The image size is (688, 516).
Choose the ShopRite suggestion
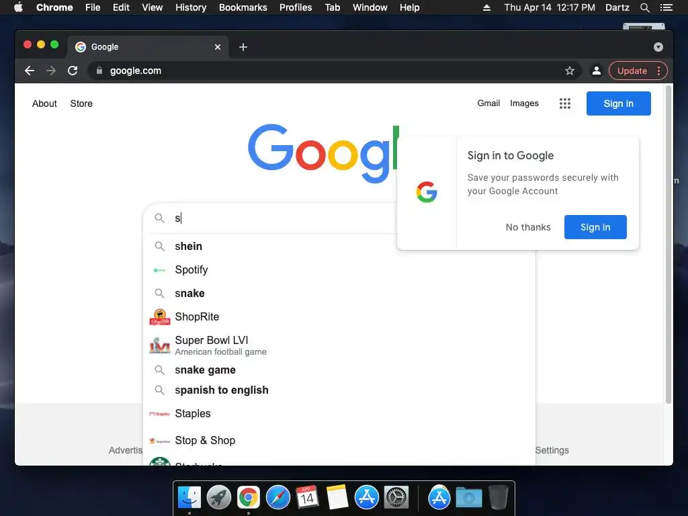pyautogui.click(x=339, y=317)
